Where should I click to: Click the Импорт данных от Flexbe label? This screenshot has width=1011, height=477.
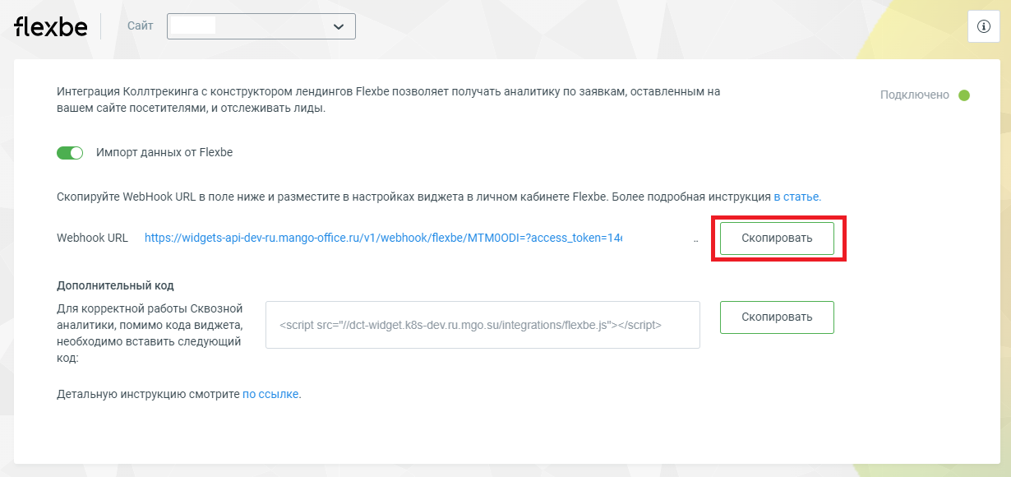pos(164,153)
